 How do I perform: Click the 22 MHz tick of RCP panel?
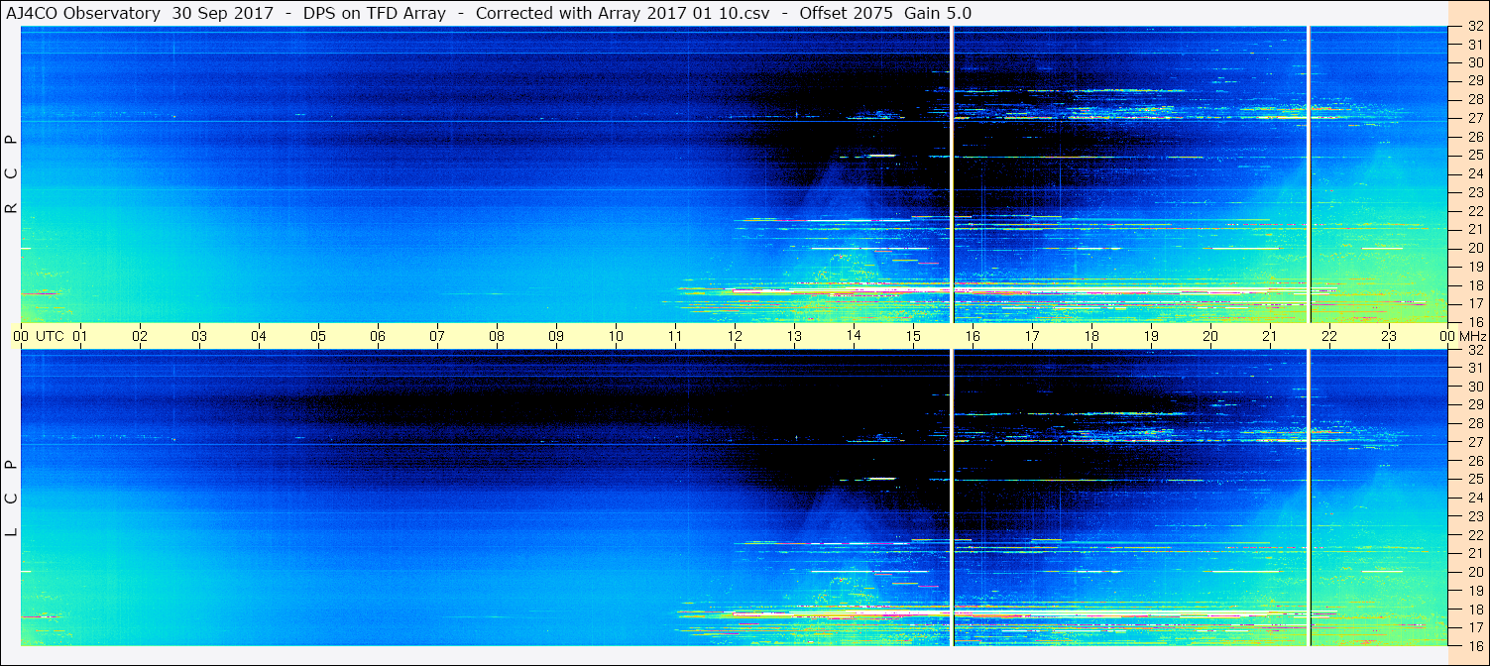[x=1475, y=211]
